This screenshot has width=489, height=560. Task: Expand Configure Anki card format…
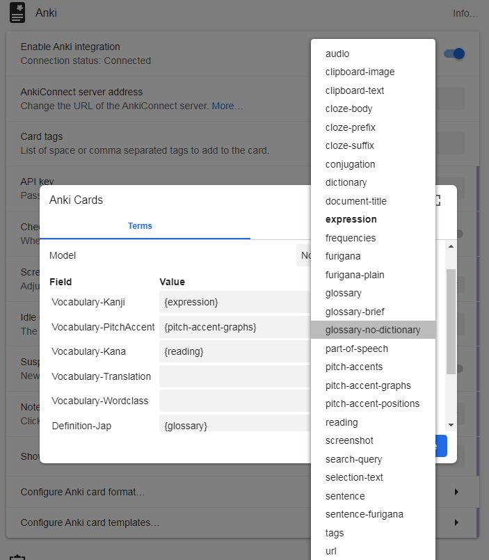tap(242, 492)
